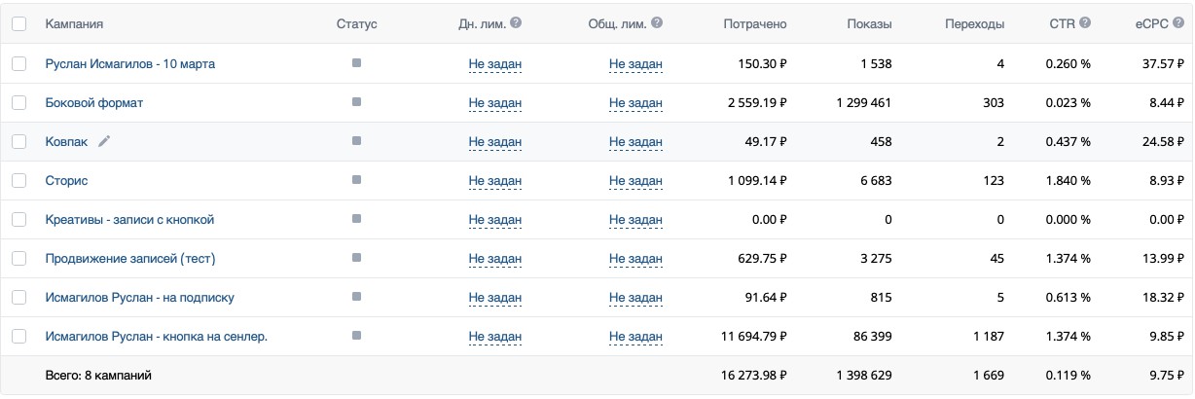Click the help icon next to Общ. лим.
The width and height of the screenshot is (1195, 399).
[x=657, y=23]
